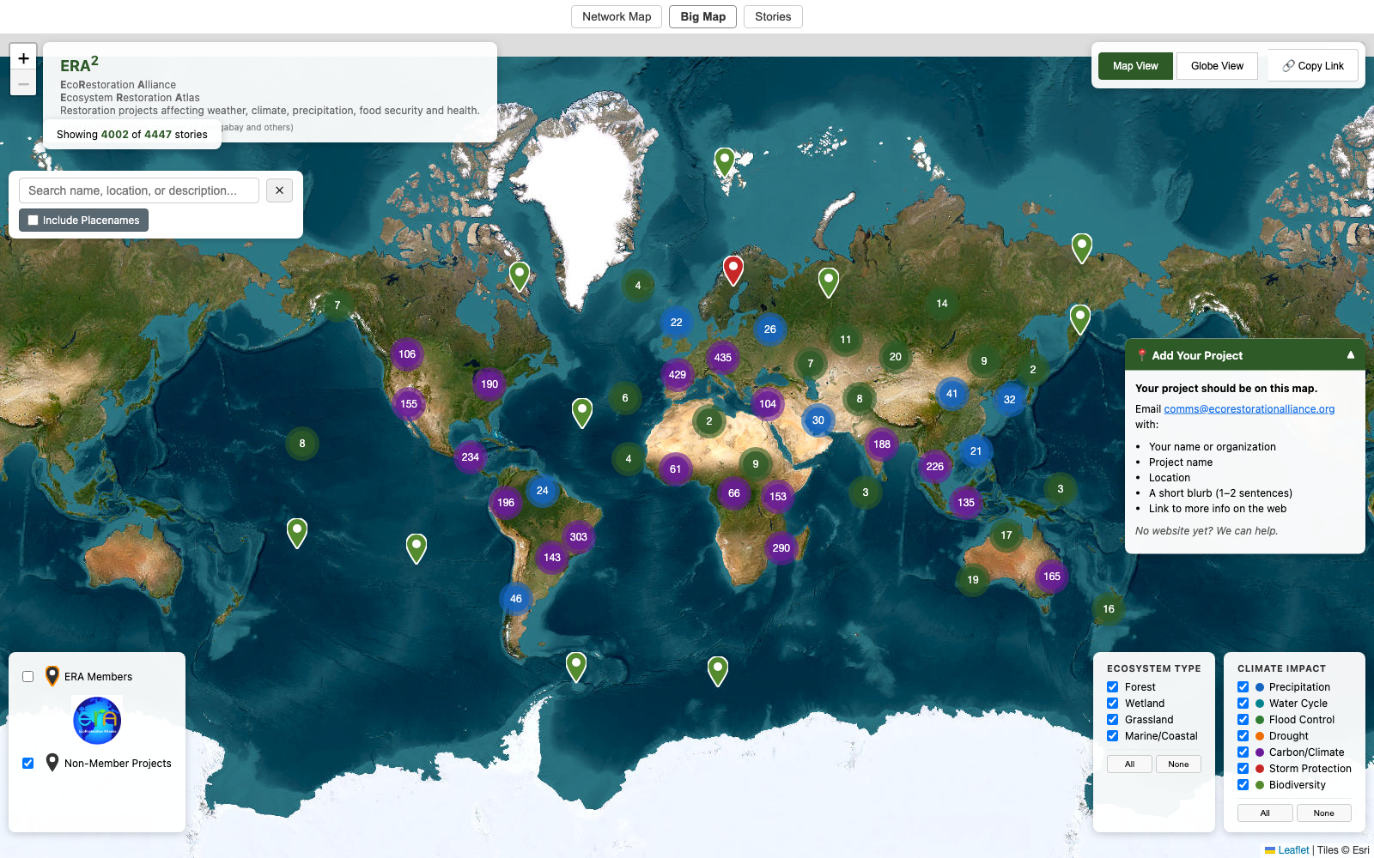Screen dimensions: 1374x858
Task: Open the purple cluster marker showing 135
Action: (x=966, y=503)
